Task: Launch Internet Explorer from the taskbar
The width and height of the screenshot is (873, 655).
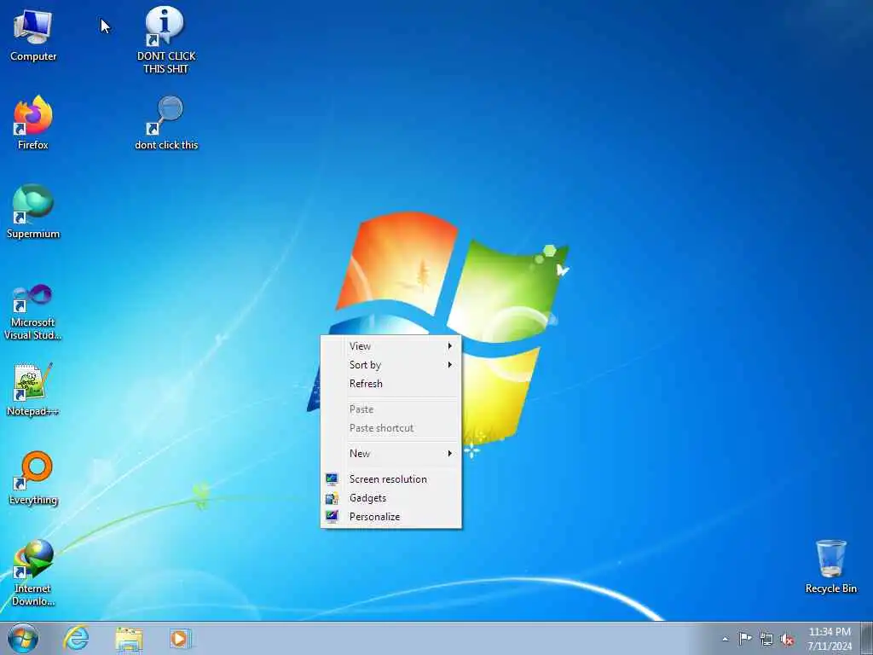Action: 76,638
